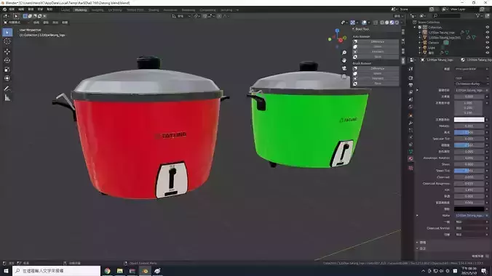492x276 pixels.
Task: Open the Object Data green triangle tab
Action: [410, 152]
